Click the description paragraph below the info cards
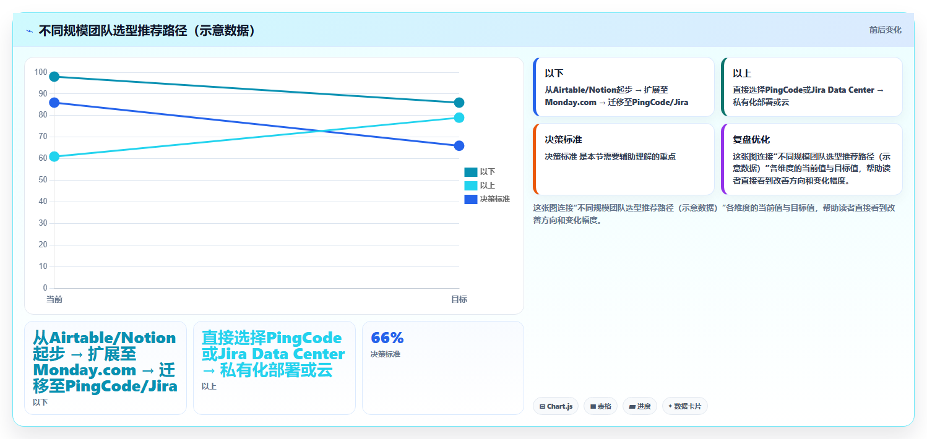The height and width of the screenshot is (439, 927). pyautogui.click(x=714, y=214)
